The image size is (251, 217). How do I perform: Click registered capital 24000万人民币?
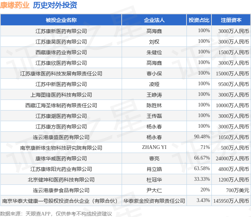click(x=232, y=158)
